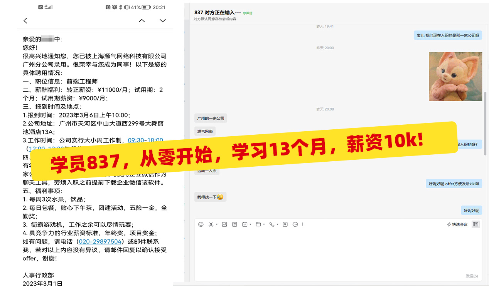Click the NFC icon in phone status bar

coord(108,7)
